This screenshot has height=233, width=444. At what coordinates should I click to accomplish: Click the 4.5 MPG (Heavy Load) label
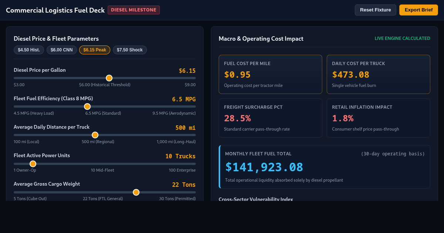click(x=34, y=113)
